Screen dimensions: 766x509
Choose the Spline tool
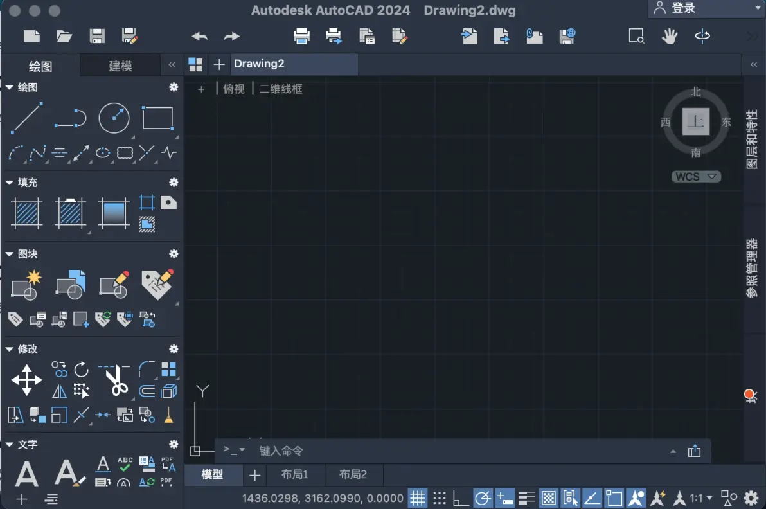[38, 154]
